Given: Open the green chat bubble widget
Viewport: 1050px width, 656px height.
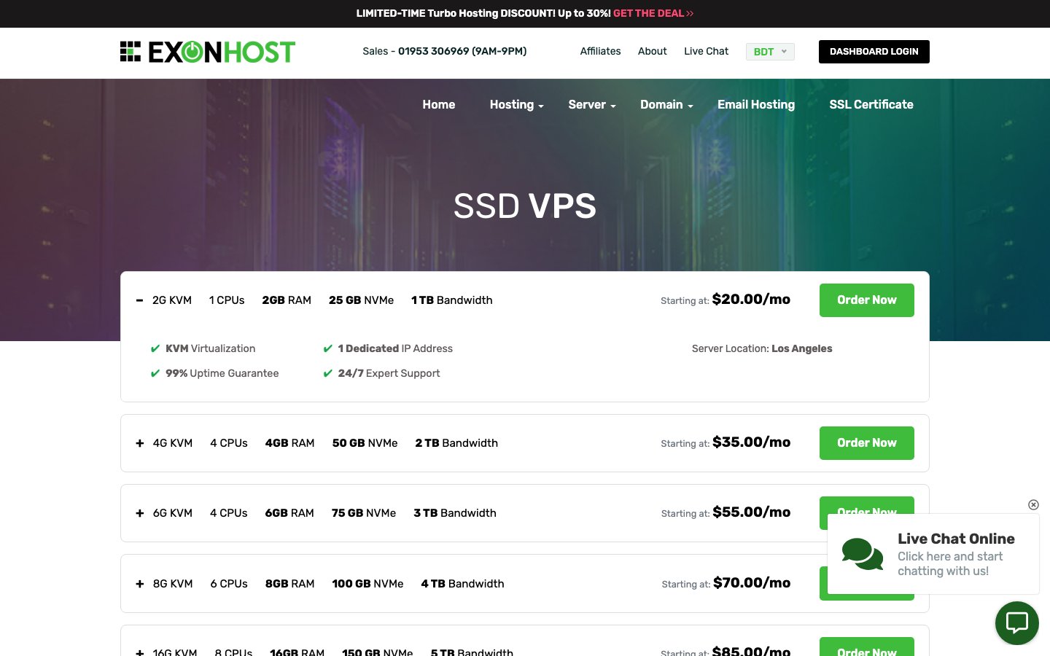Looking at the screenshot, I should [x=1016, y=622].
